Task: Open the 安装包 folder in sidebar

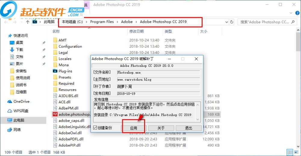Action: coord(21,71)
